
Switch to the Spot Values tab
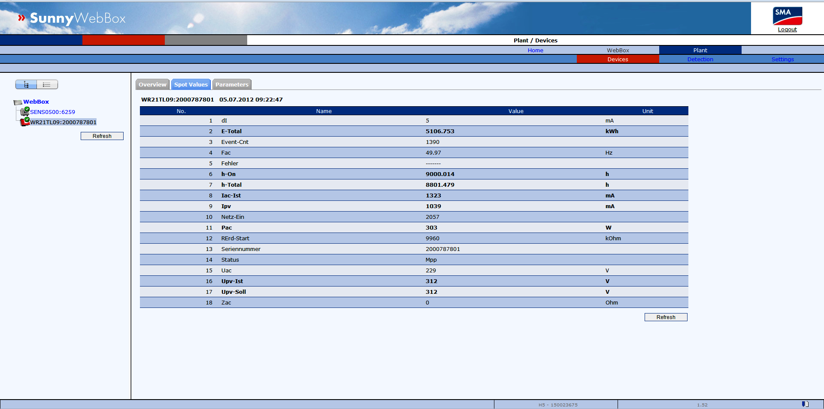coord(191,84)
